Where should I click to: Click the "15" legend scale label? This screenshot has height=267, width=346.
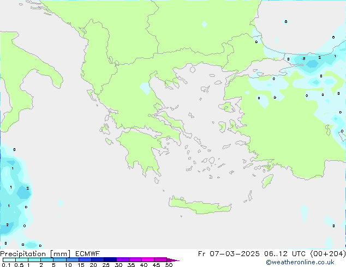coord(81,265)
